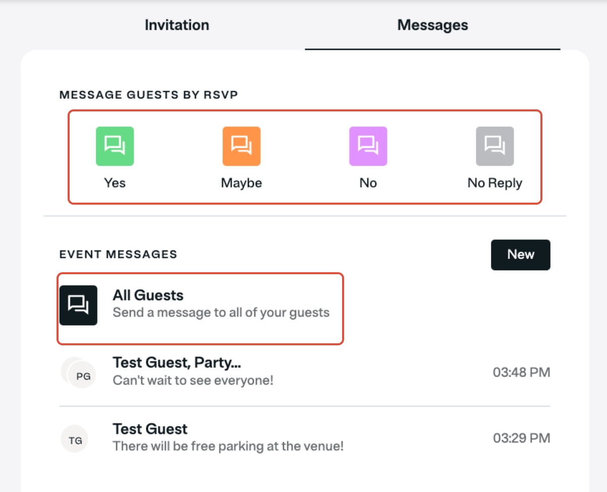Click the orange Maybe message icon
607x492 pixels.
241,146
